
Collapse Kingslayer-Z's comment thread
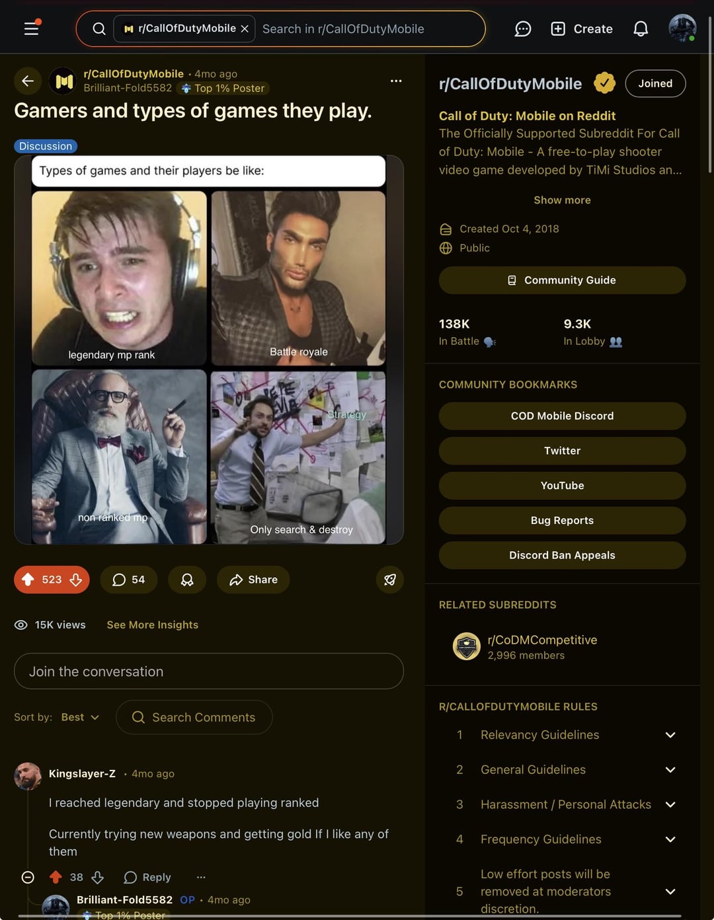click(28, 877)
